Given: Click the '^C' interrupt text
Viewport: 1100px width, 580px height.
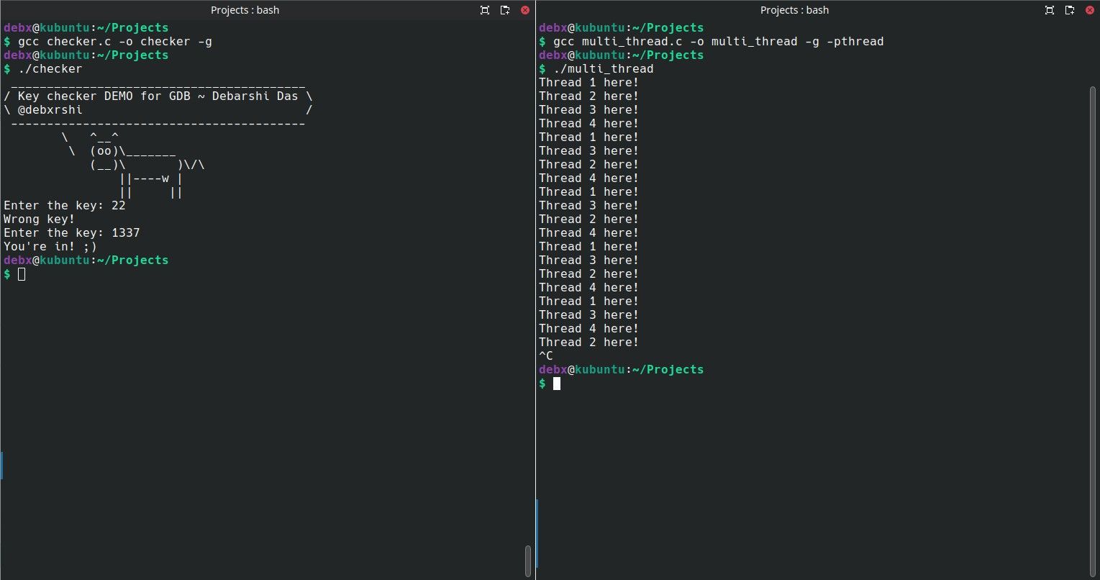Looking at the screenshot, I should click(545, 355).
